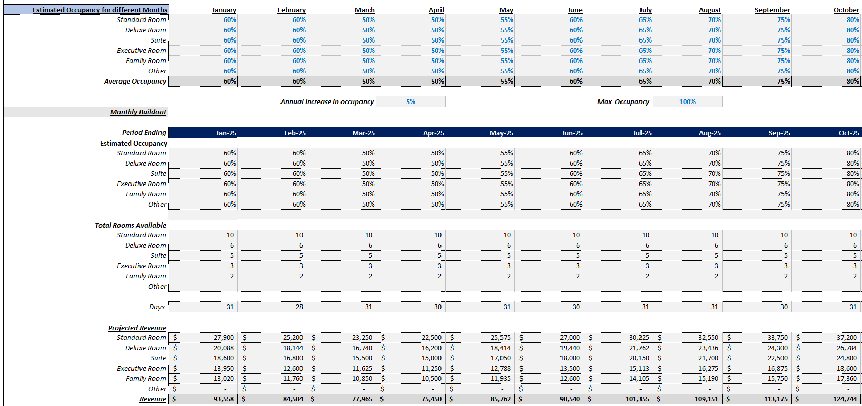
Task: Click the Total Rooms Available heading
Action: [x=130, y=225]
